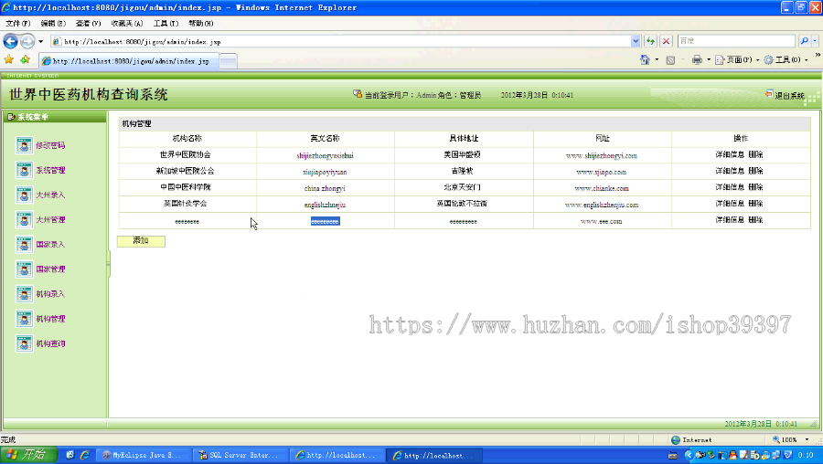
Task: Open the 文件(F) menu
Action: (x=18, y=23)
